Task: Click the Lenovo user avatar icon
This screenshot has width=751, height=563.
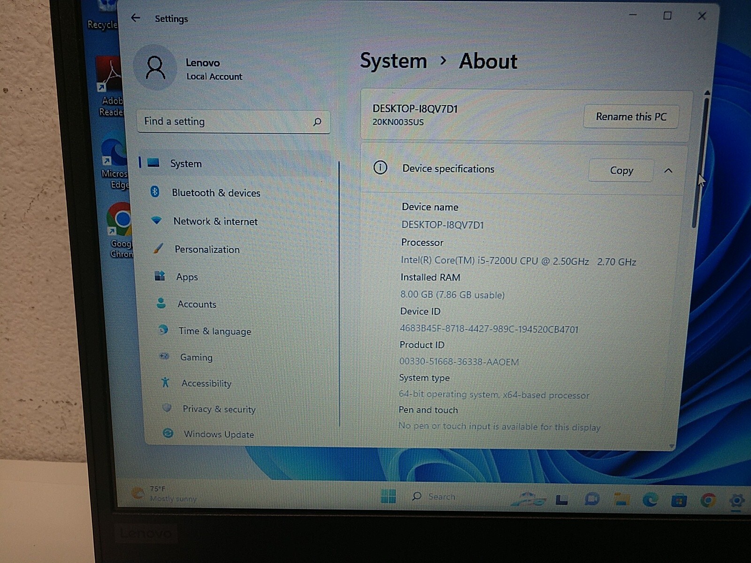Action: [155, 68]
